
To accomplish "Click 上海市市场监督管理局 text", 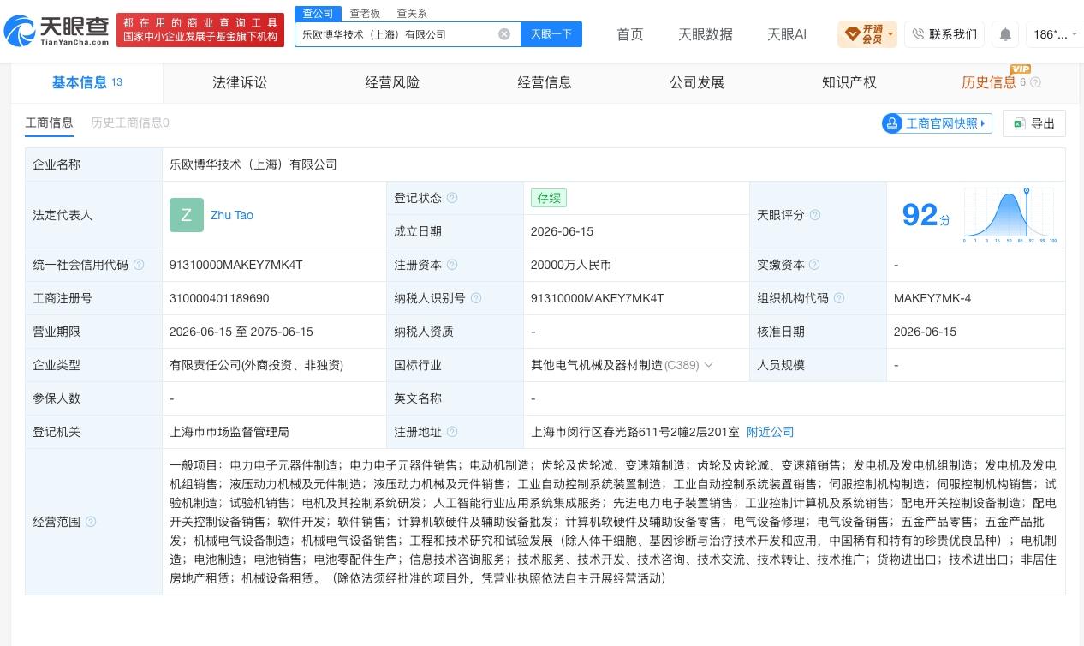I will pos(229,432).
